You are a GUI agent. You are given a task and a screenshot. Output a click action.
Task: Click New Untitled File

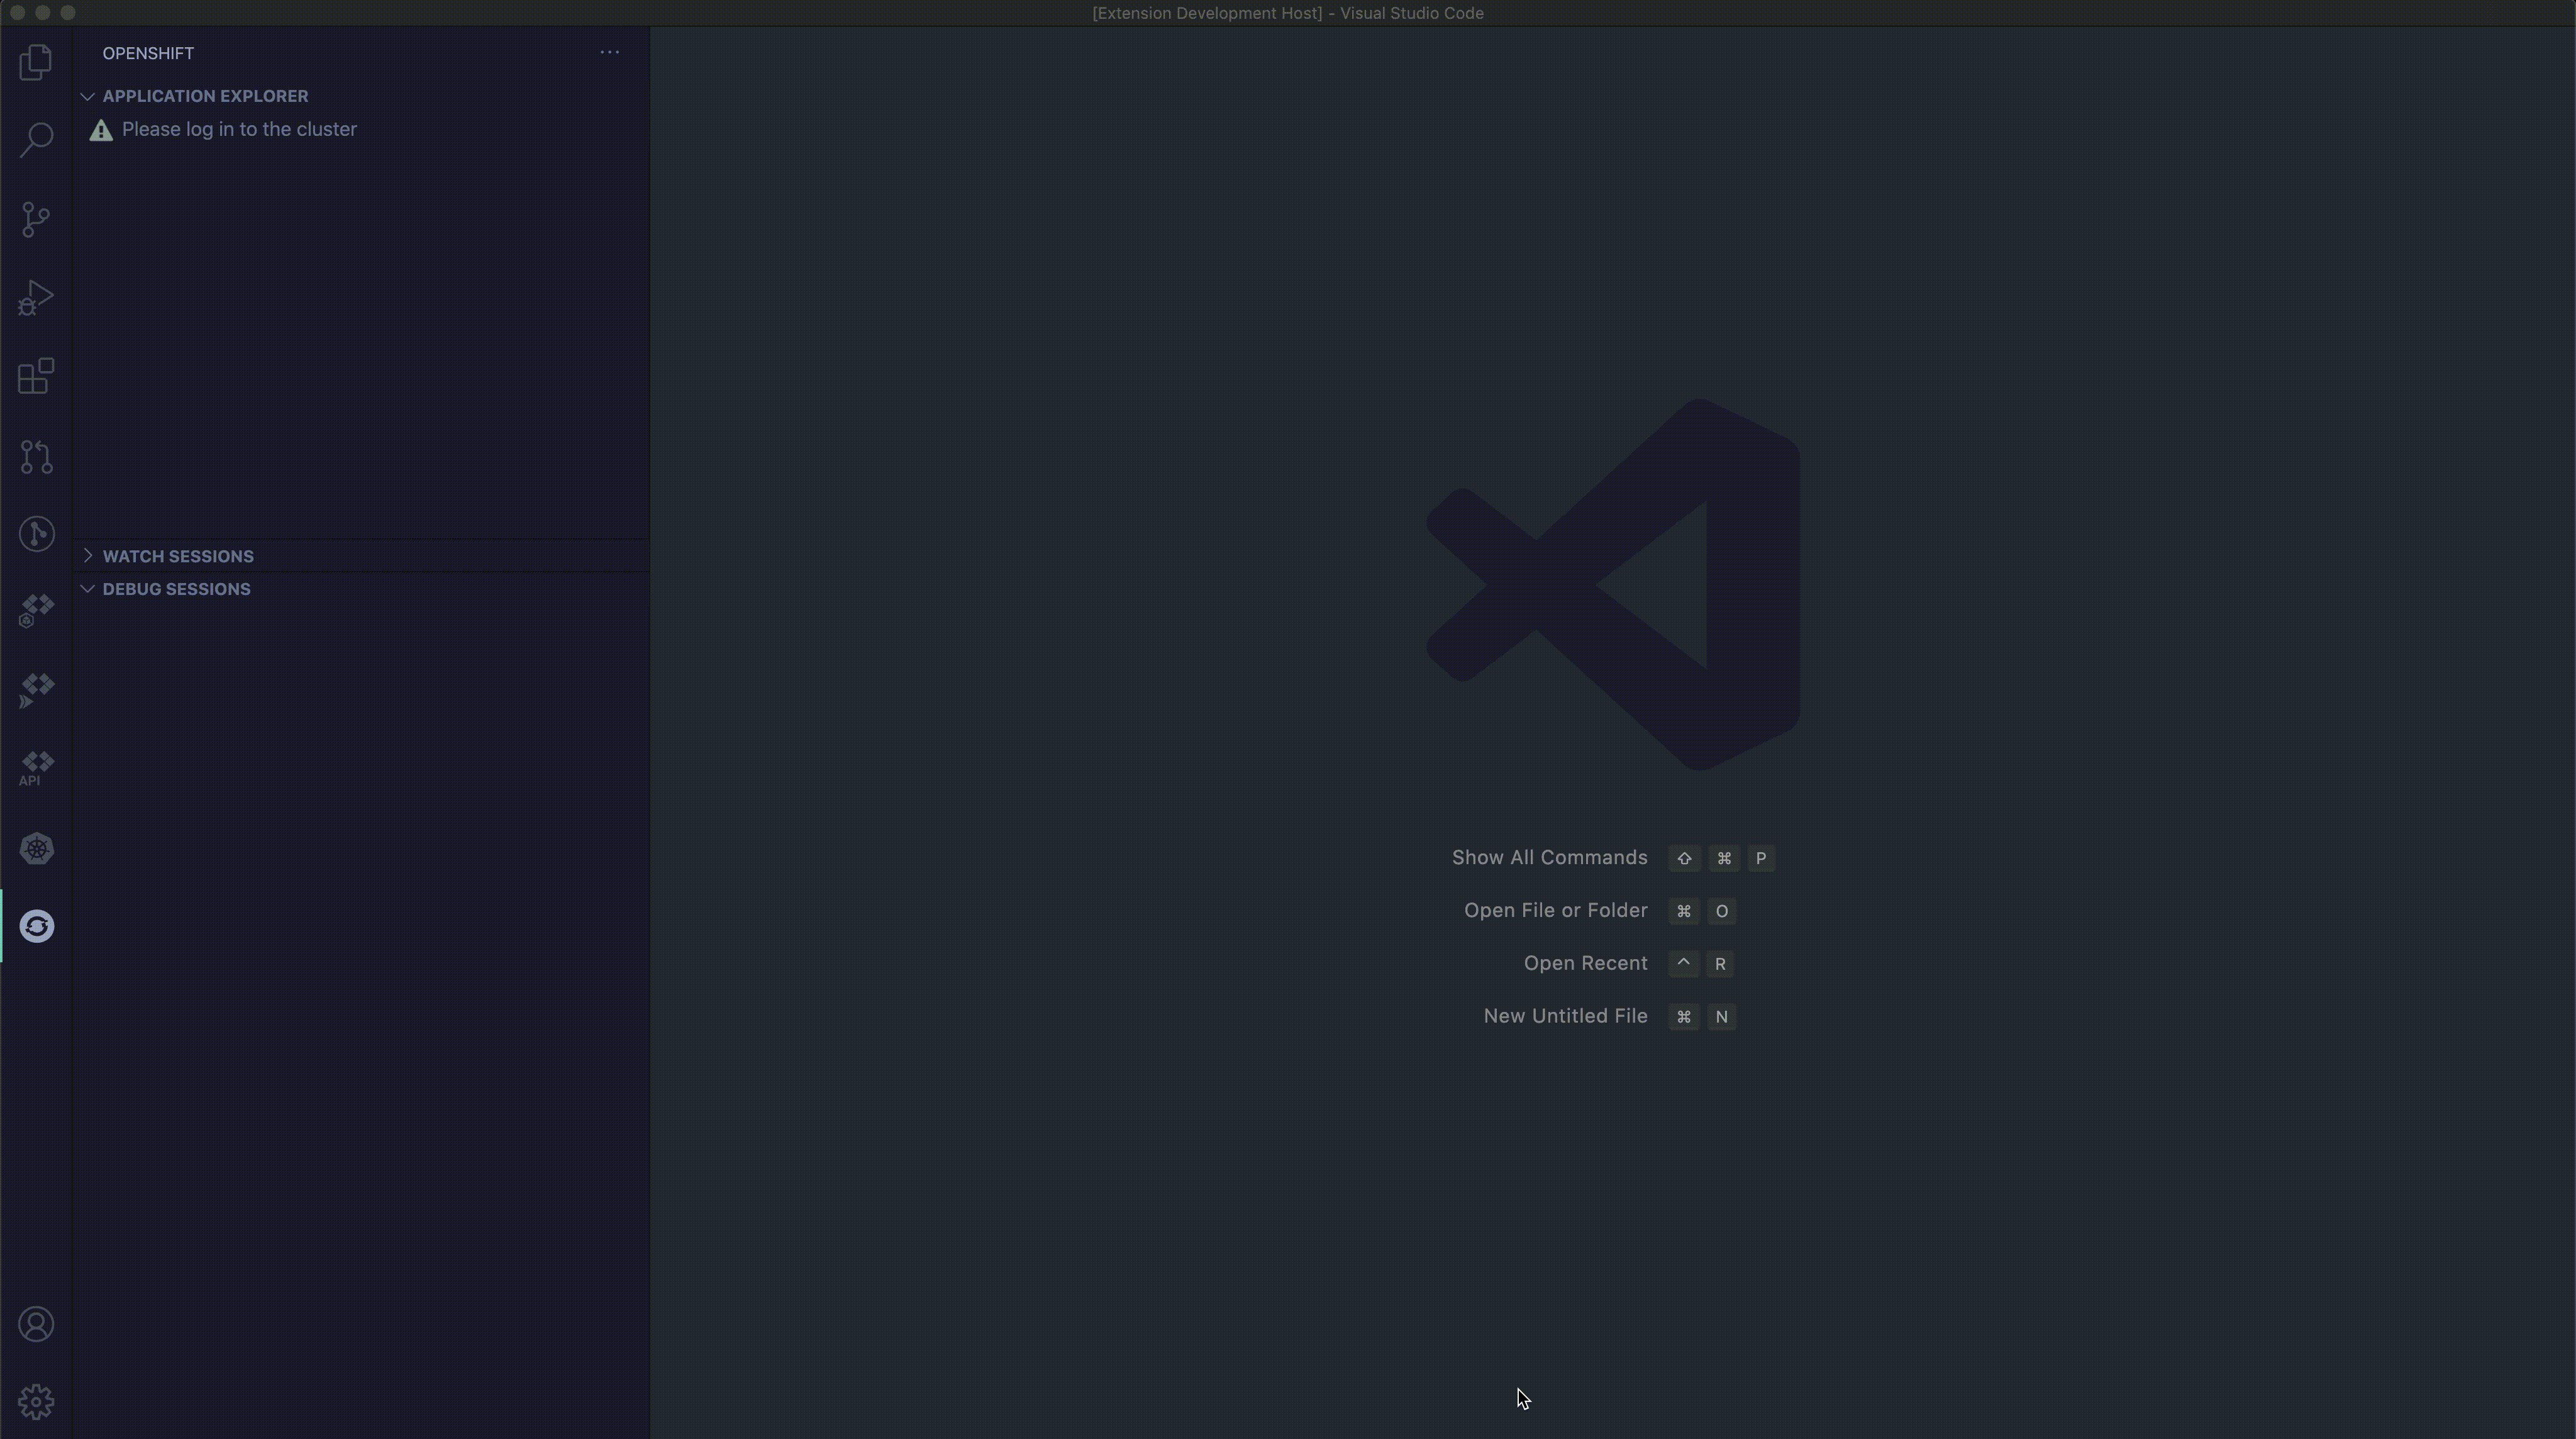[x=1564, y=1017]
